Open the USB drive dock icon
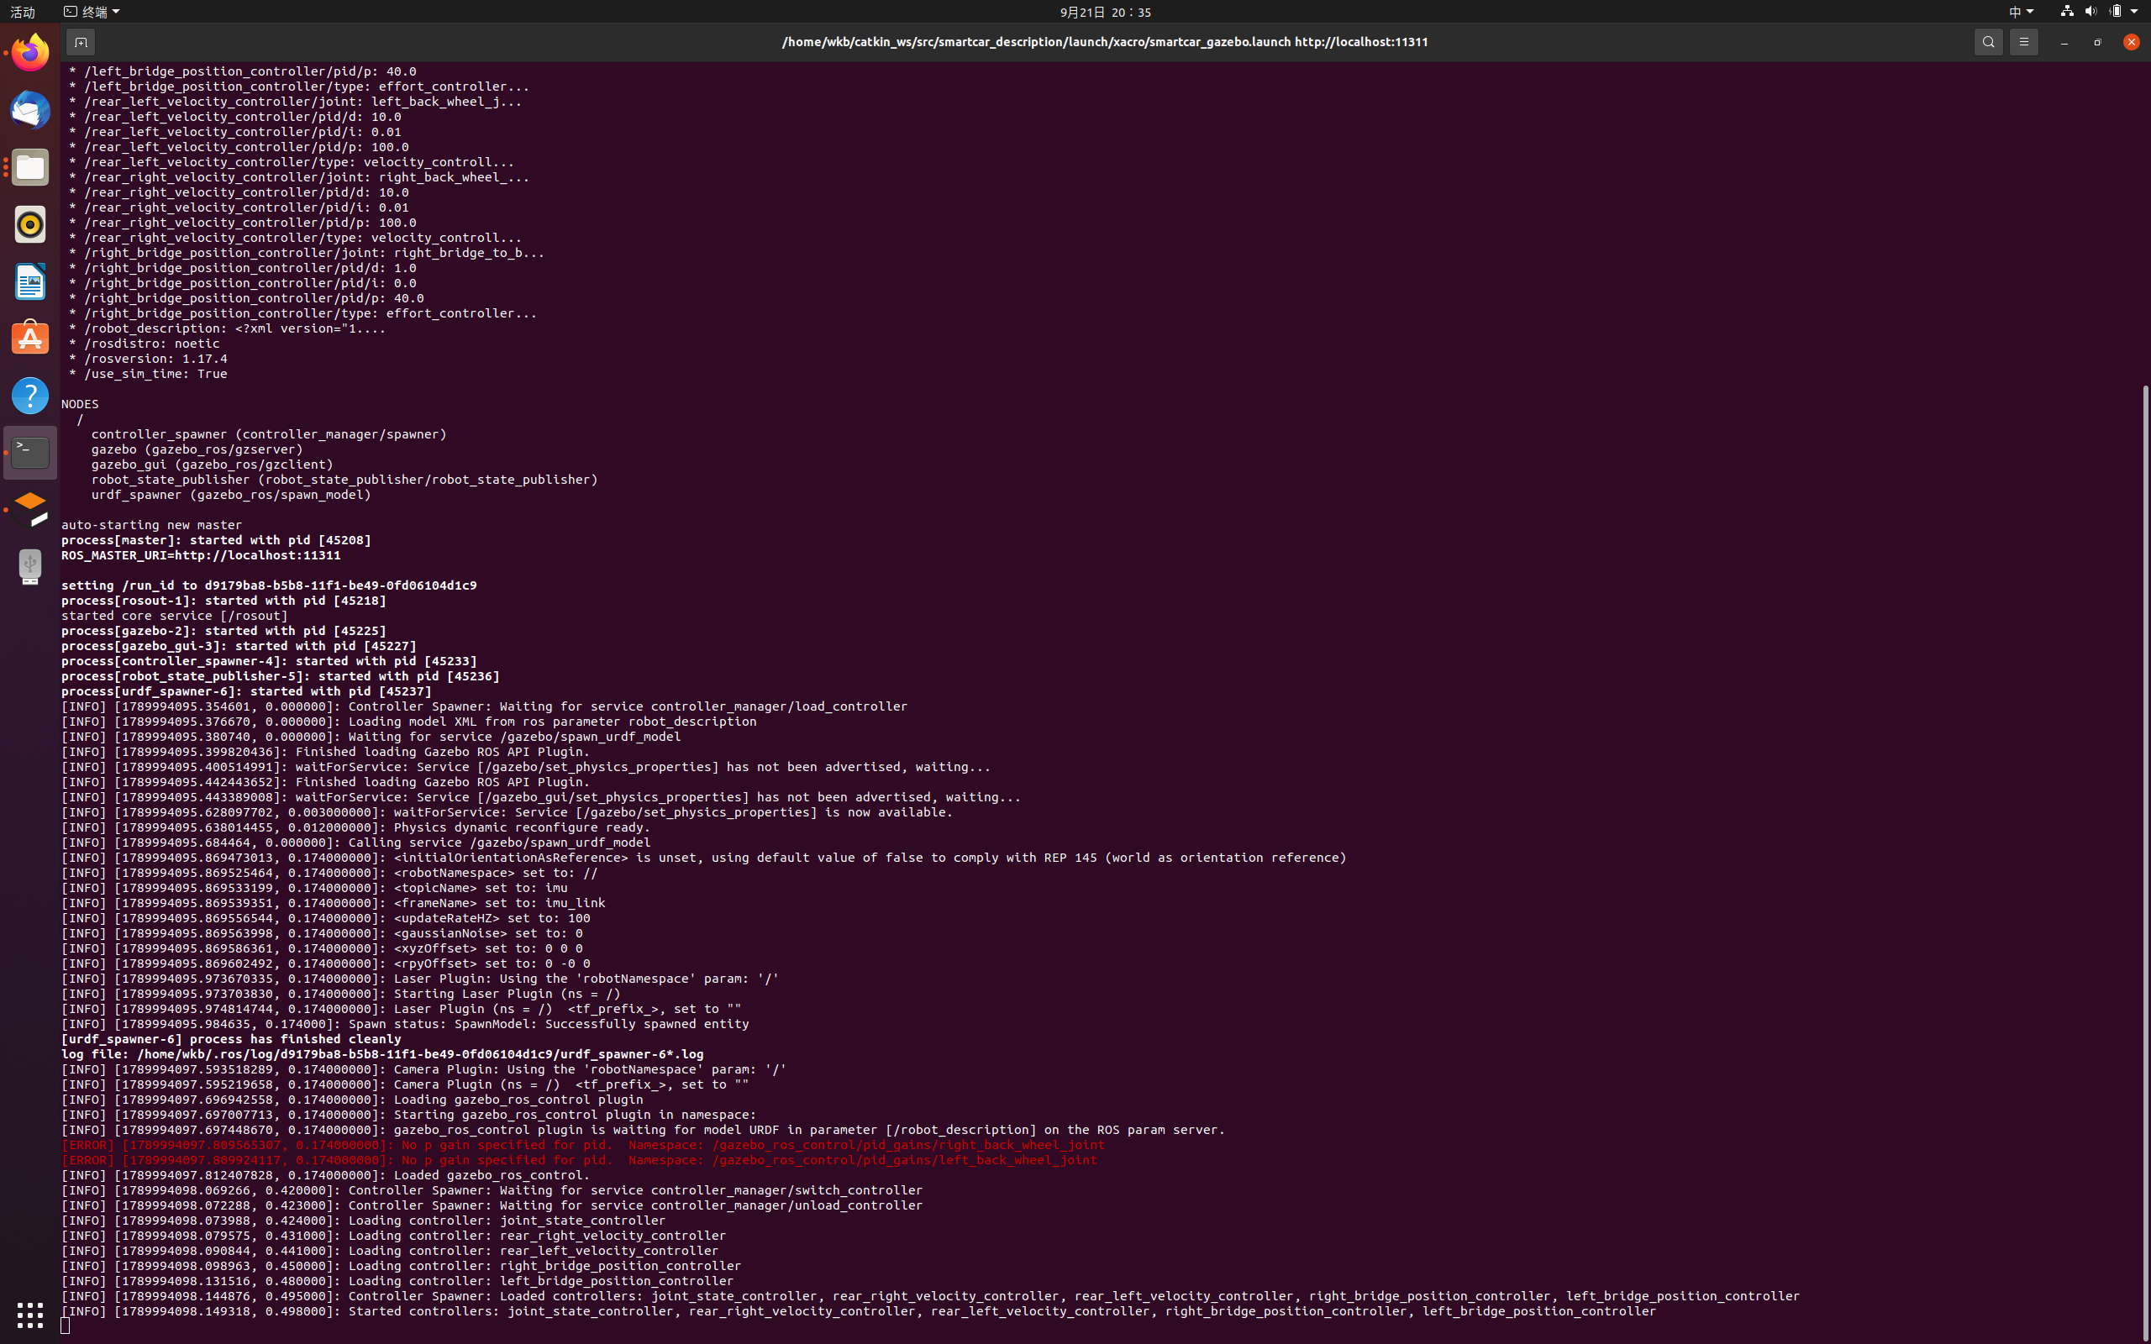This screenshot has width=2151, height=1344. 30,567
